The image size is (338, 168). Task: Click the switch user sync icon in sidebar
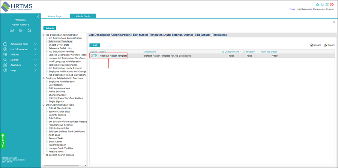pos(29,30)
